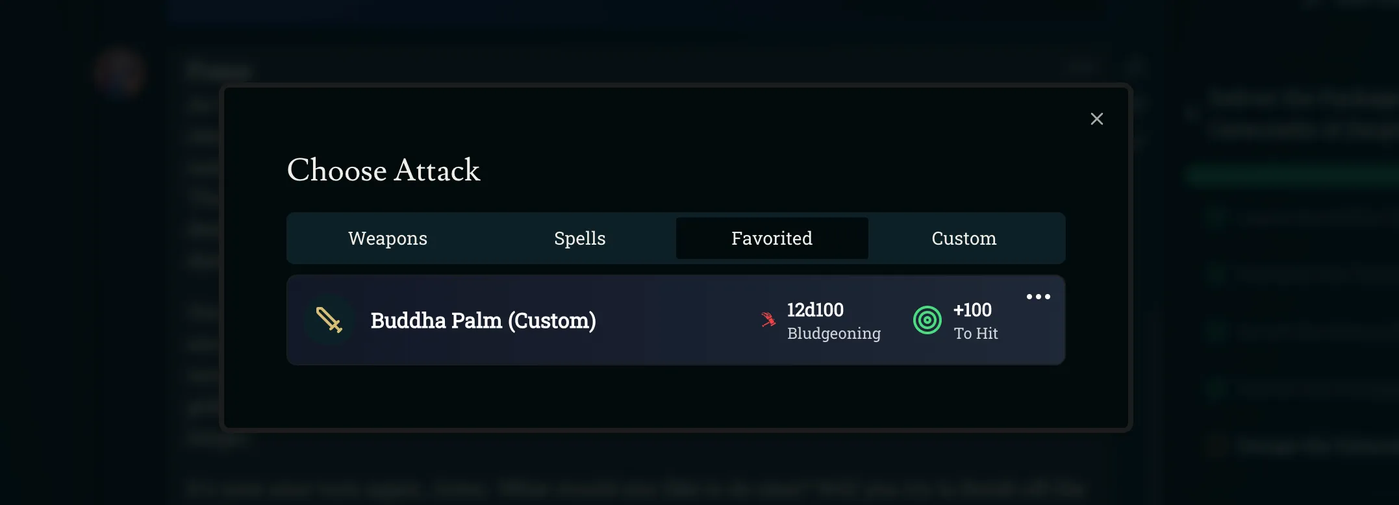Select the Buddha Palm (Custom) attack name
This screenshot has width=1399, height=505.
tap(483, 321)
